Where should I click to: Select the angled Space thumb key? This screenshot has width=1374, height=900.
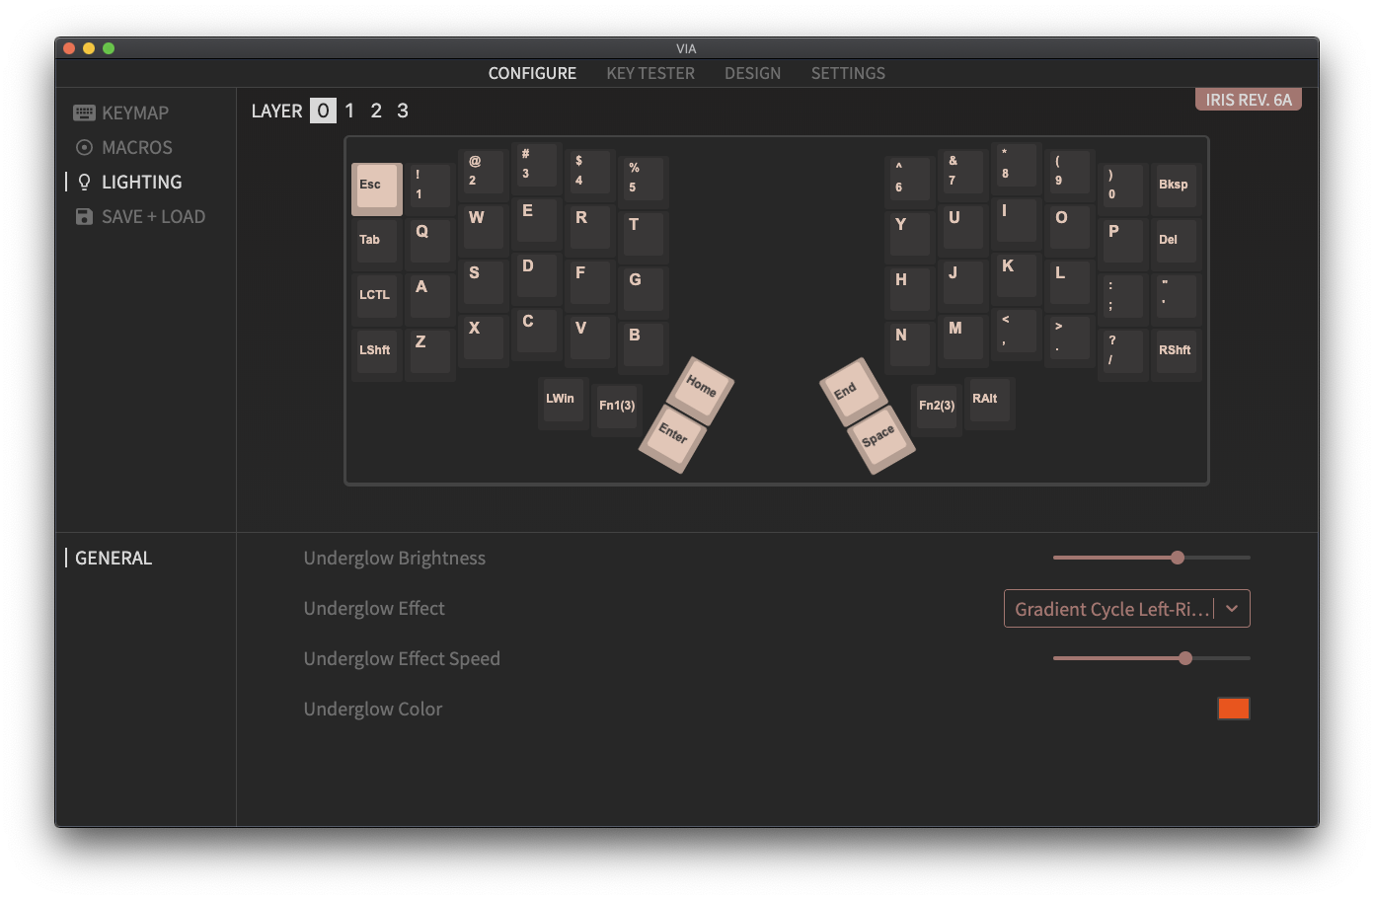[x=878, y=437]
